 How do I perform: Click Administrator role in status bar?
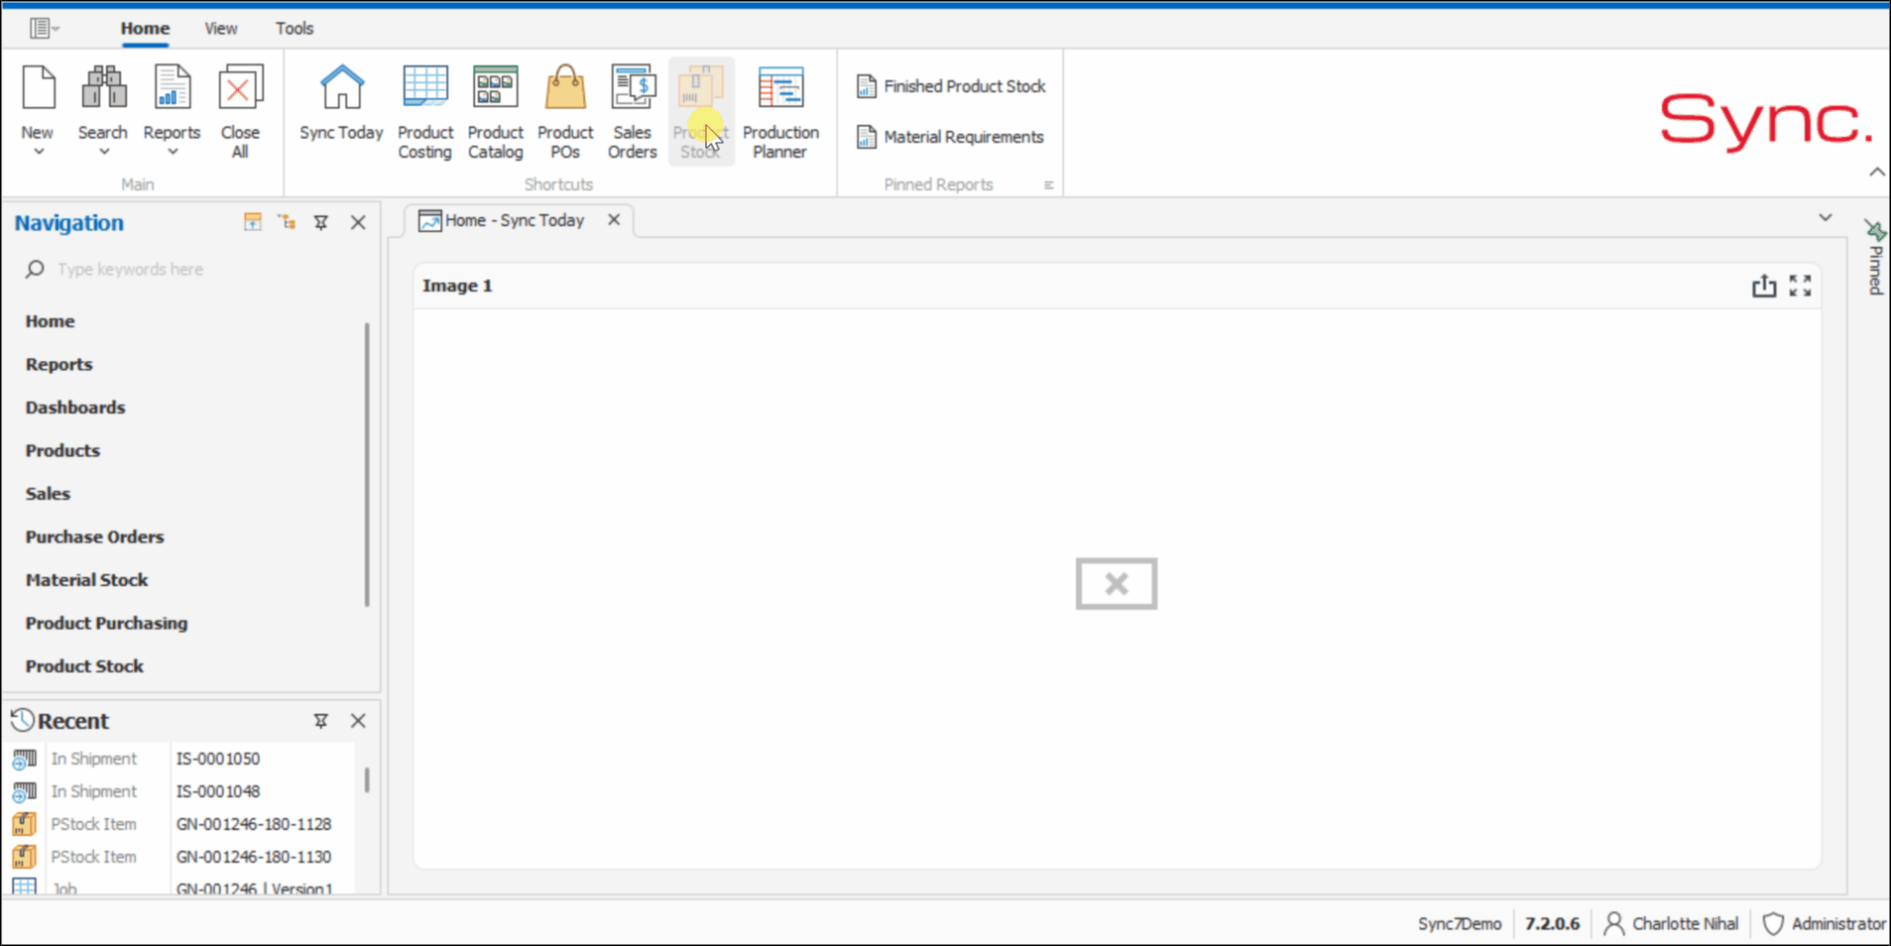point(1824,923)
